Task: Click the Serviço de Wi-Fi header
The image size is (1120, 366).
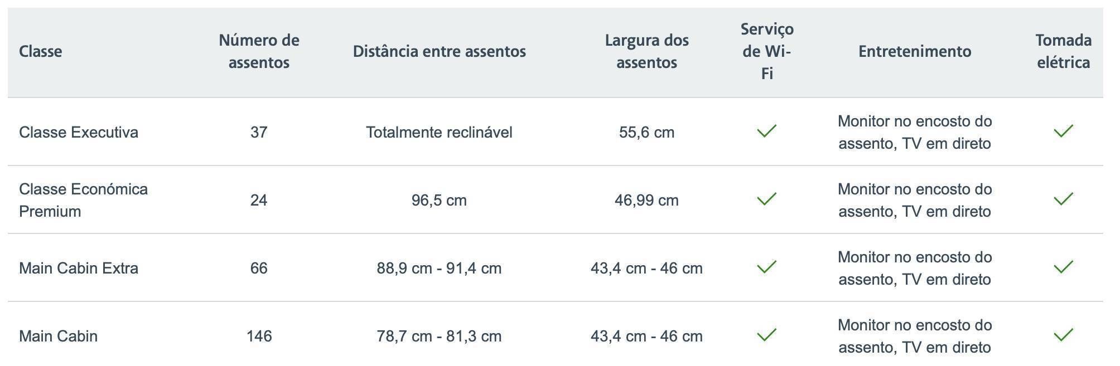Action: click(767, 51)
